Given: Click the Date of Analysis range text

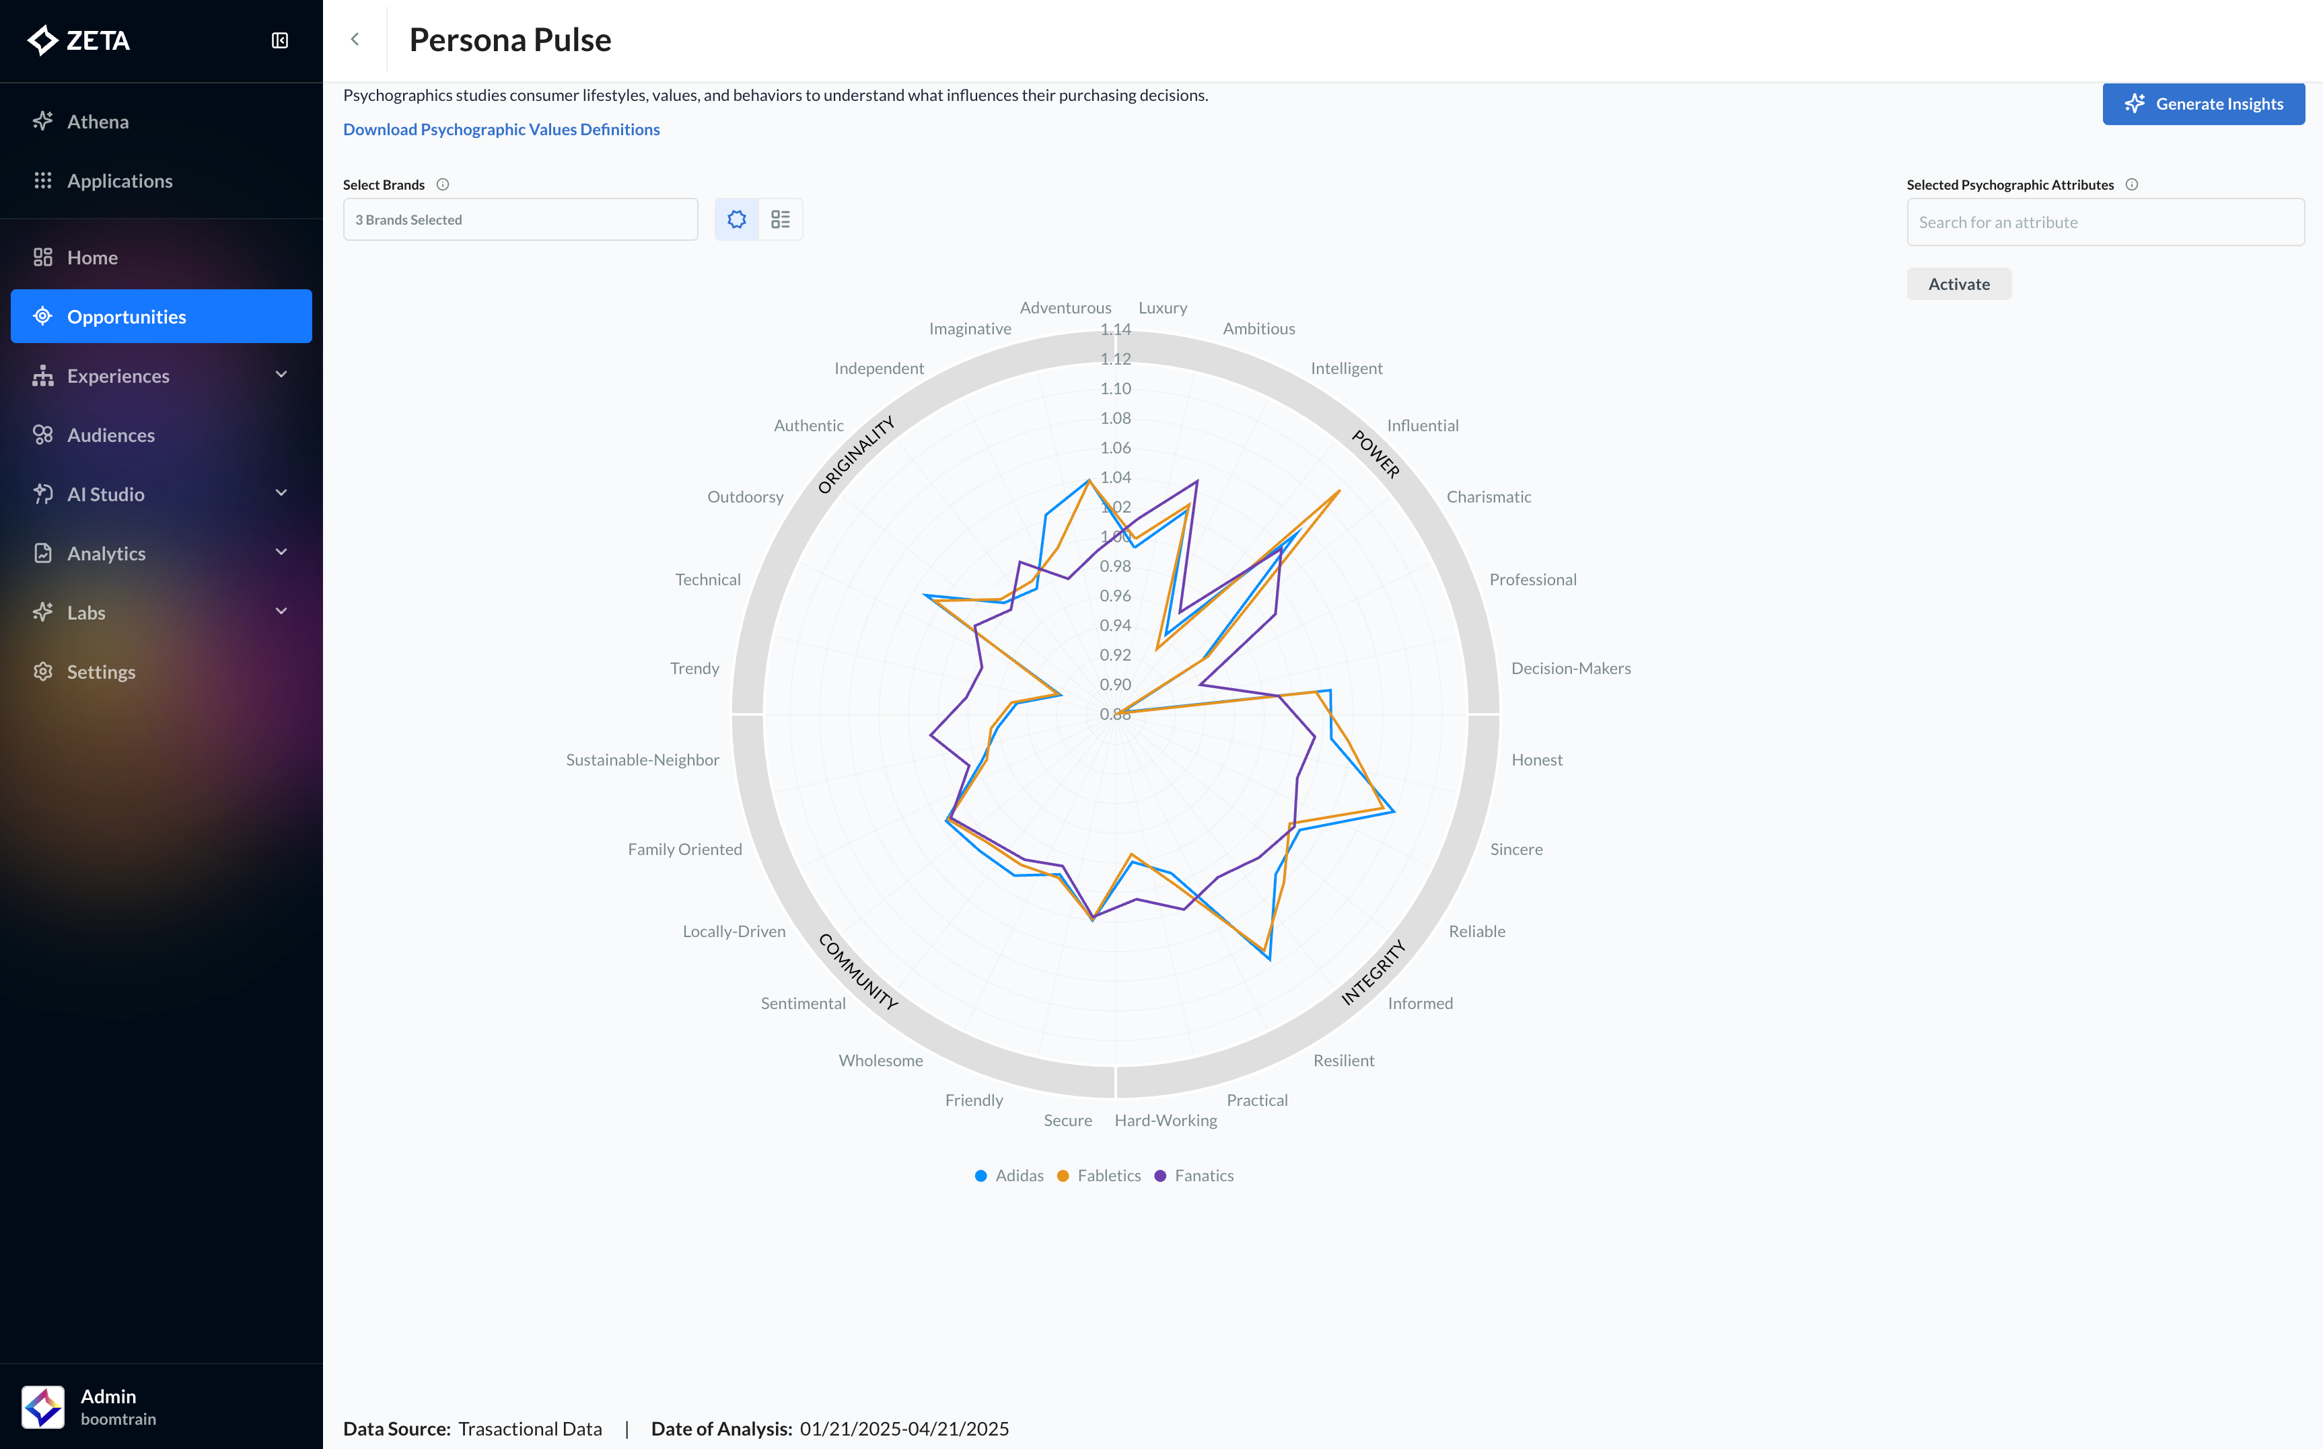Looking at the screenshot, I should tap(904, 1429).
